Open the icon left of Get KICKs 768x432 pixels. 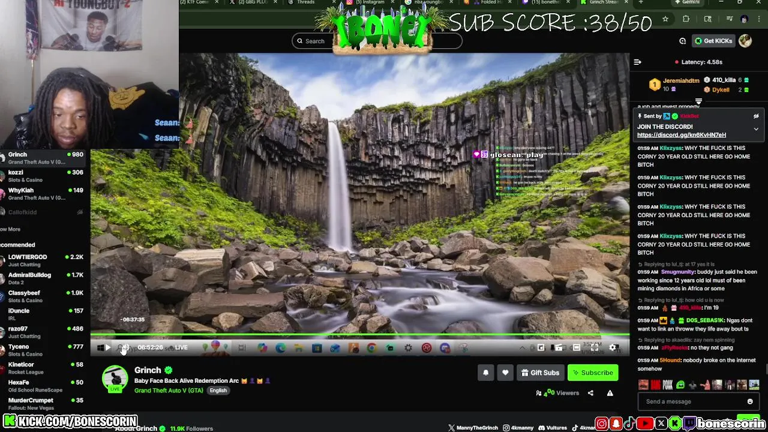pyautogui.click(x=682, y=41)
